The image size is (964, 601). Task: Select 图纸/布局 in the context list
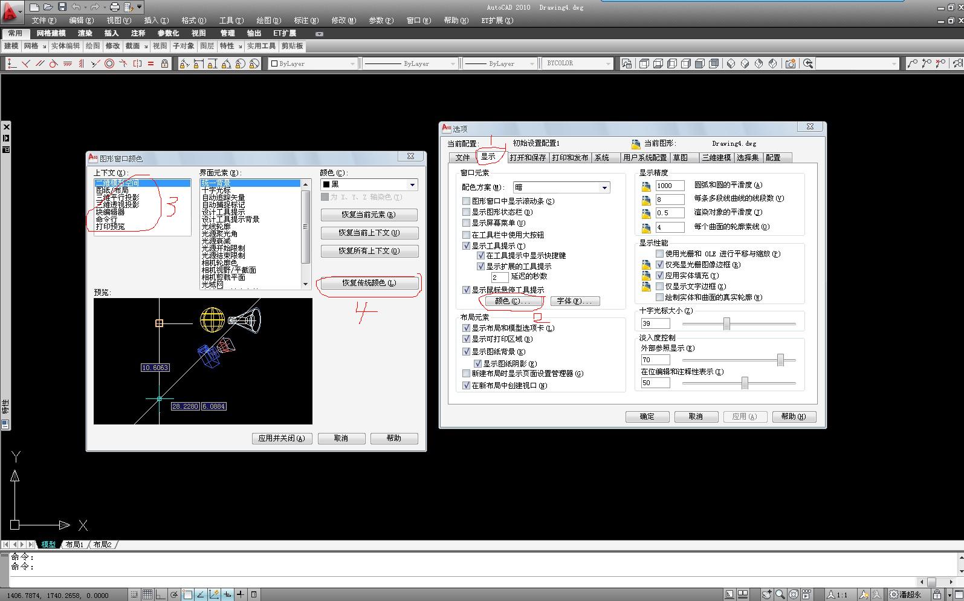point(112,190)
